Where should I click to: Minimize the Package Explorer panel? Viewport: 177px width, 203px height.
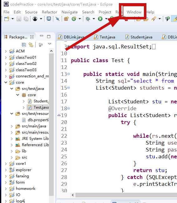click(42, 36)
